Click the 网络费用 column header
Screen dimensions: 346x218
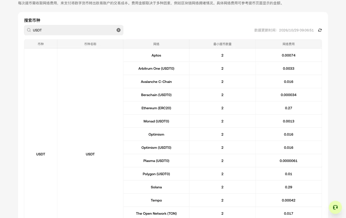[289, 44]
